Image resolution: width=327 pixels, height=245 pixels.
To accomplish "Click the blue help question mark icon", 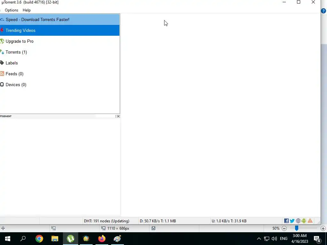I will point(323,11).
